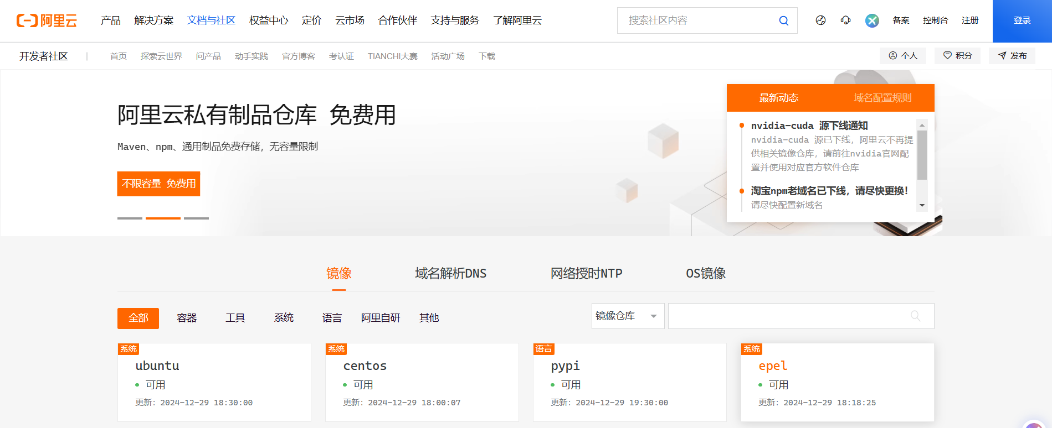Click the search magnifier icon in the top bar
Screen dimensions: 1052x428
pos(783,20)
